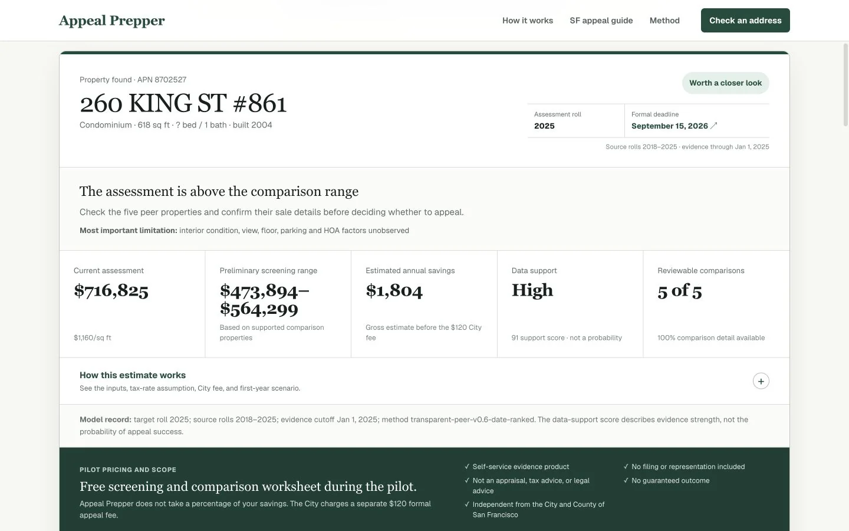Click the page scrollbar thumb
Viewport: 849px width, 531px height.
pos(846,84)
